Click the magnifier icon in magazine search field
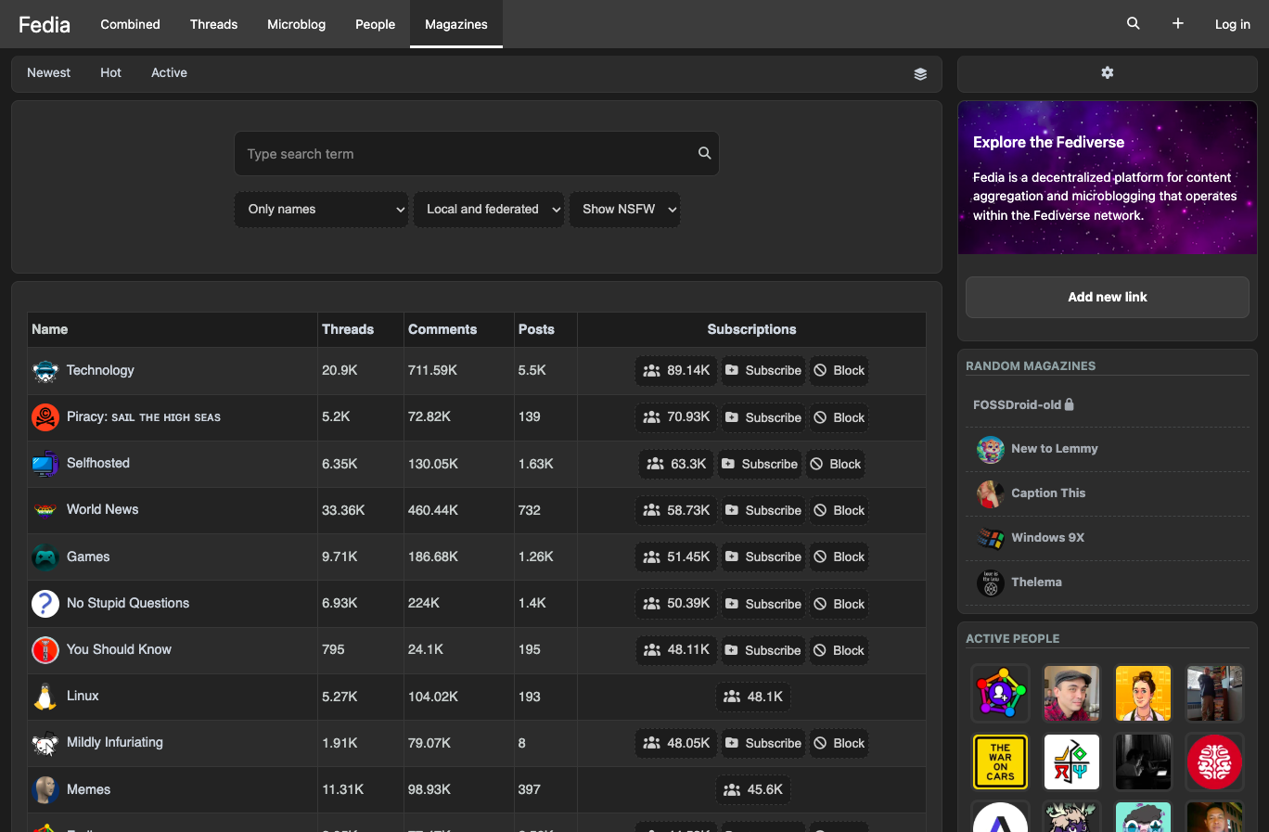The width and height of the screenshot is (1269, 832). pyautogui.click(x=704, y=153)
